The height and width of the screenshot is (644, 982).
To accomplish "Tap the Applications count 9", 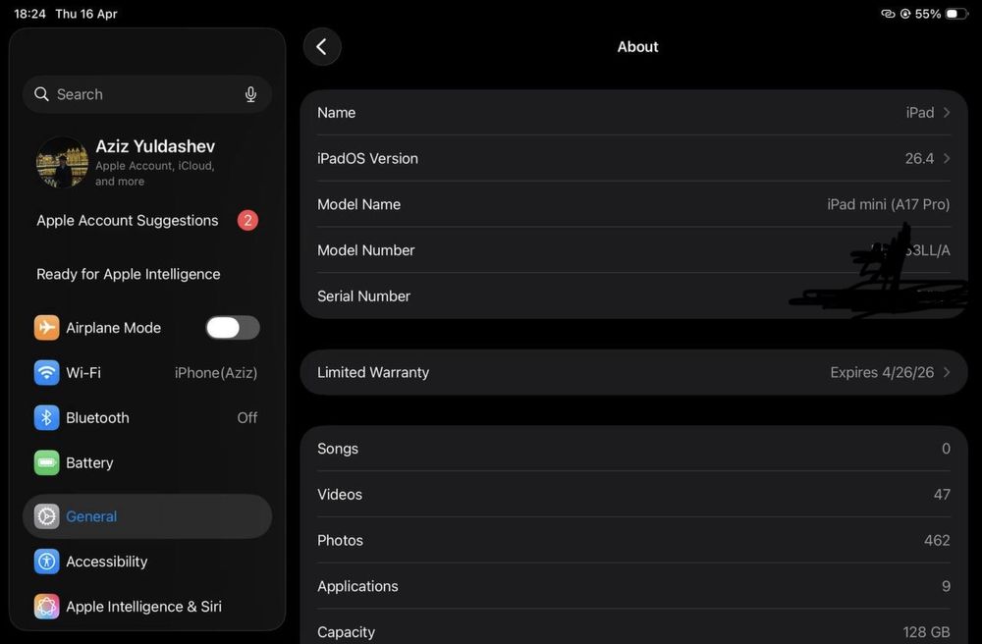I will tap(946, 586).
